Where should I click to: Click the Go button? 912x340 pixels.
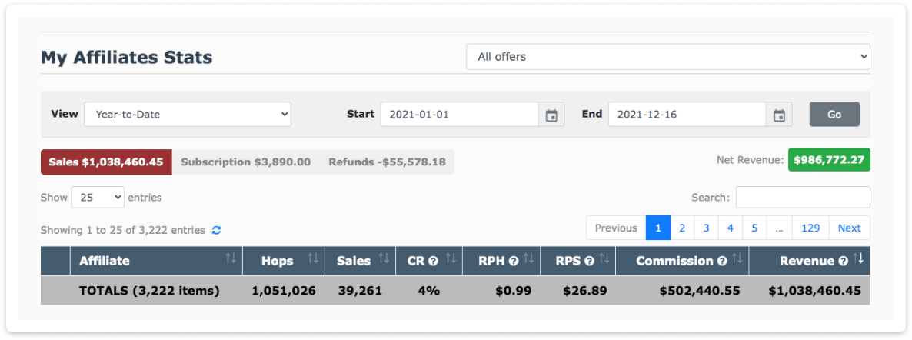834,115
